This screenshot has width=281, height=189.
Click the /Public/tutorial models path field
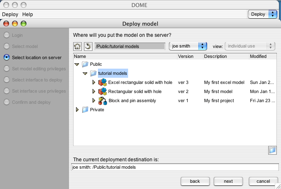[x=130, y=46]
